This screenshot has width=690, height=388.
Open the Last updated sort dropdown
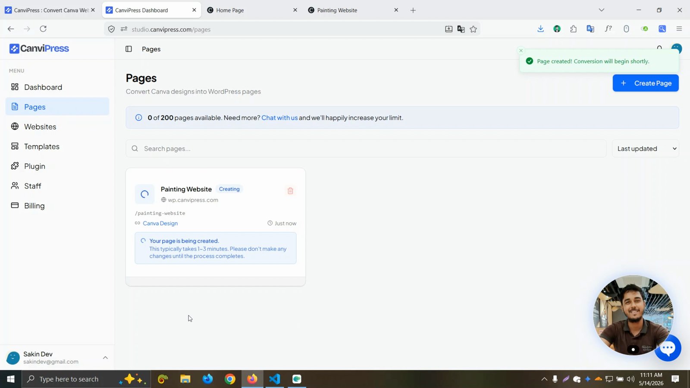(646, 148)
